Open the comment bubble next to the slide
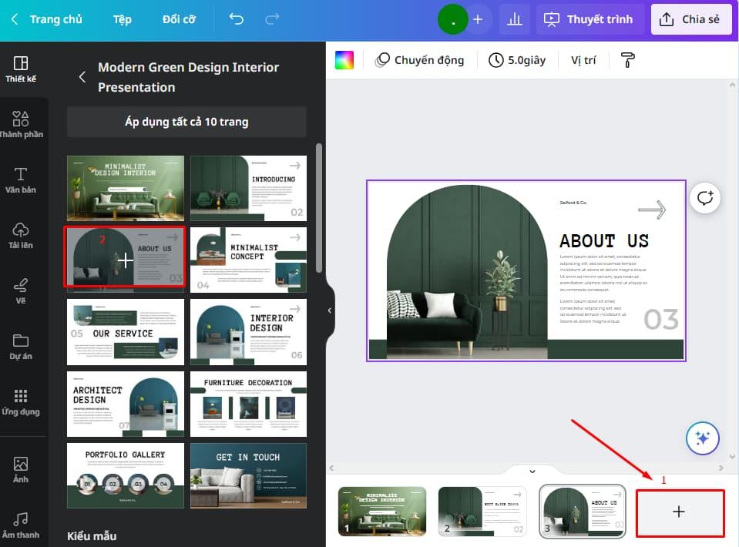The height and width of the screenshot is (547, 739). [x=705, y=198]
